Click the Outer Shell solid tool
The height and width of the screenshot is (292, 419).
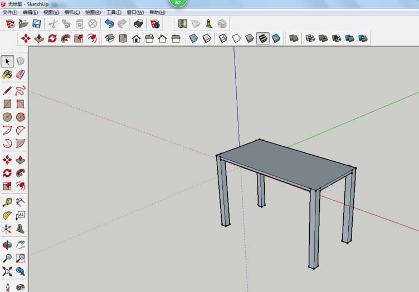(294, 38)
